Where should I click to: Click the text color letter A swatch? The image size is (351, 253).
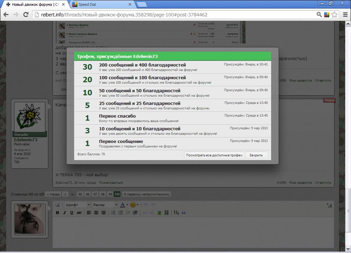pyautogui.click(x=122, y=205)
